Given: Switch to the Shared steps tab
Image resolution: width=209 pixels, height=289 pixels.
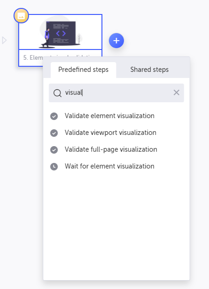Looking at the screenshot, I should point(149,70).
